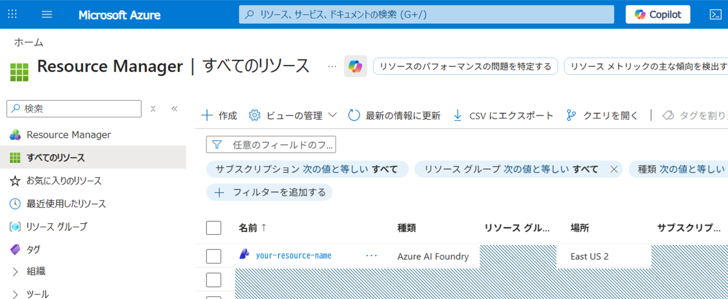Click the Copilot icon beside the title

point(355,66)
